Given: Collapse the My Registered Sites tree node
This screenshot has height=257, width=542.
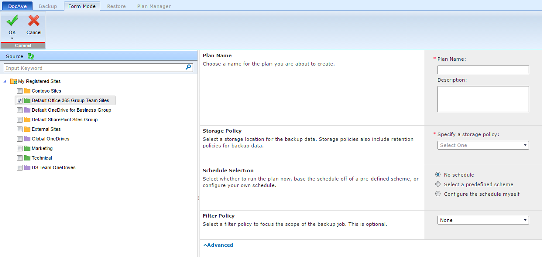Looking at the screenshot, I should [x=5, y=82].
